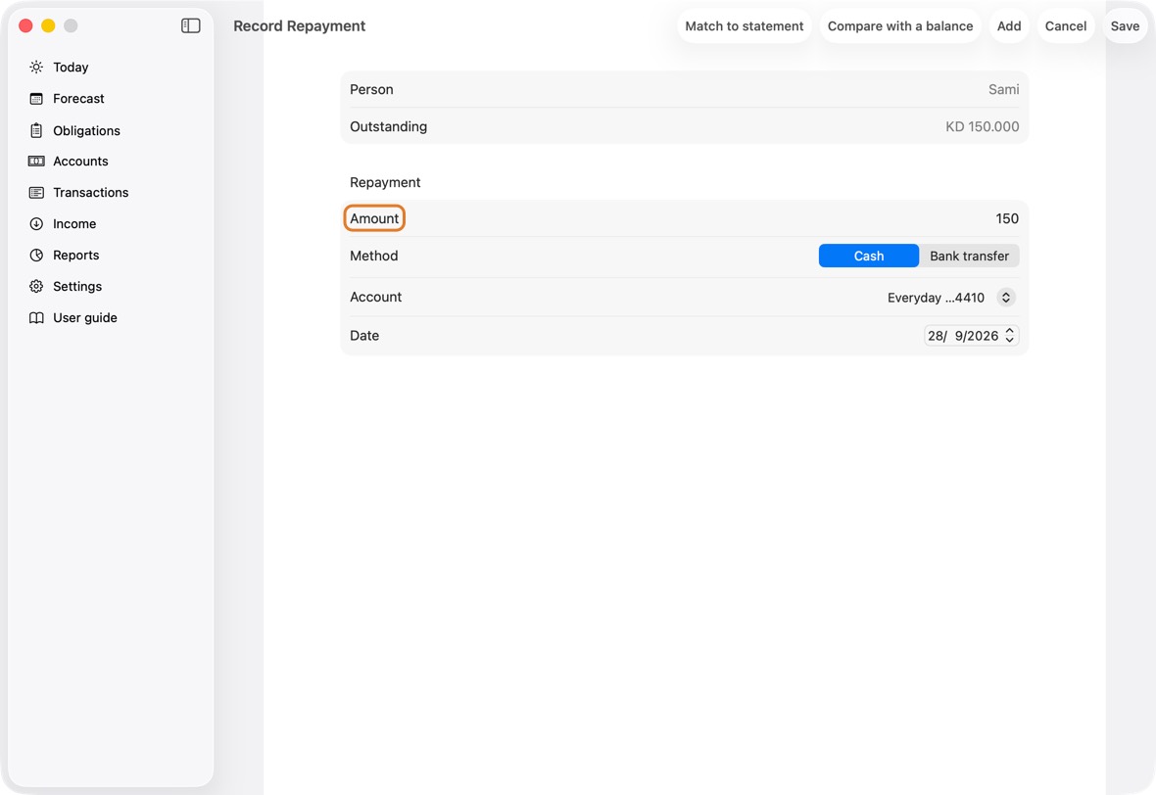Image resolution: width=1156 pixels, height=795 pixels.
Task: Click the Repayment section heading
Action: (385, 182)
